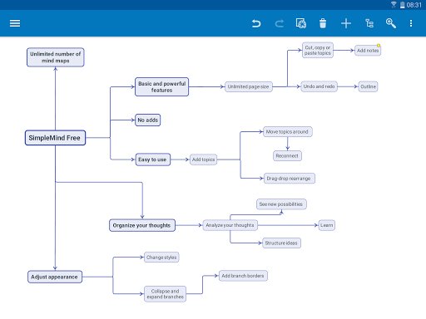This screenshot has width=426, height=319.
Task: Select the SimpleMind Free central topic
Action: coord(55,138)
